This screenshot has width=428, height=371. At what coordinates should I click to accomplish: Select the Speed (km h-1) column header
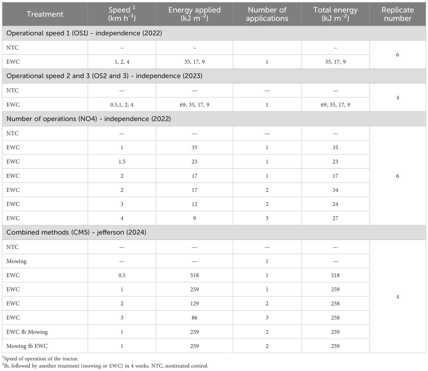(x=122, y=14)
